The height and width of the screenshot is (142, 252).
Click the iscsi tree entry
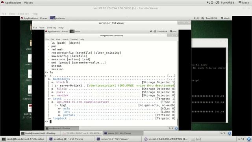(57, 99)
